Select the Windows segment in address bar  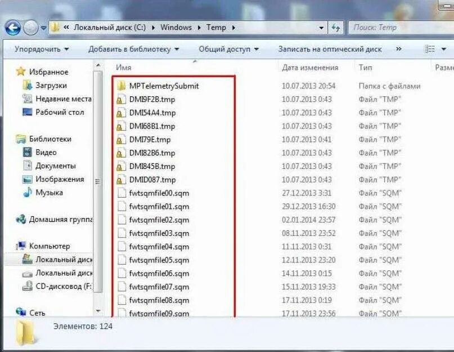(x=176, y=28)
